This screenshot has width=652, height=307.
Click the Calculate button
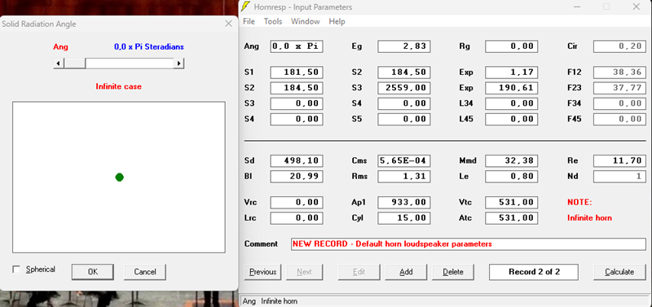tap(619, 272)
